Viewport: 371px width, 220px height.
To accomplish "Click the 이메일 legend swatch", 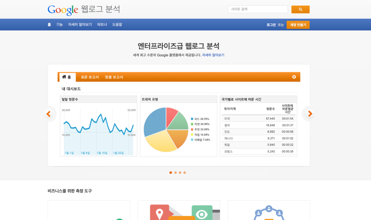I will point(192,140).
